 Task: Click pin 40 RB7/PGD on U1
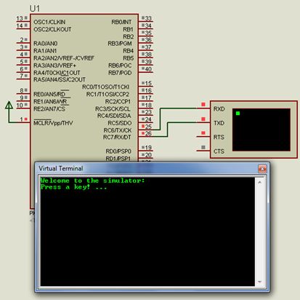click(x=145, y=71)
